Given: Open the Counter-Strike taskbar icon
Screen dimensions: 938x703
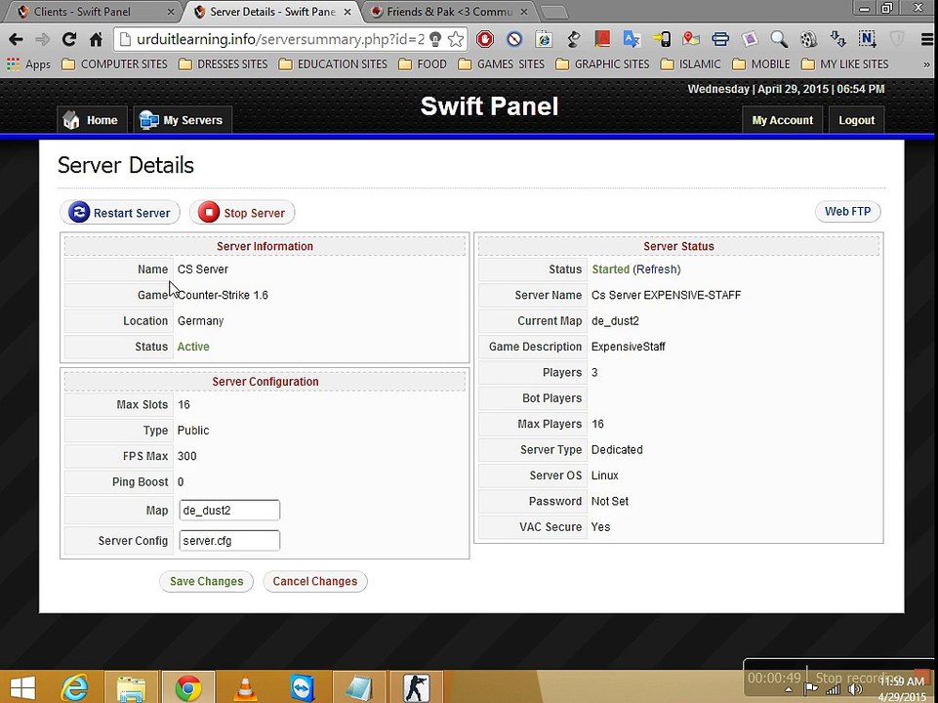Looking at the screenshot, I should coord(417,687).
